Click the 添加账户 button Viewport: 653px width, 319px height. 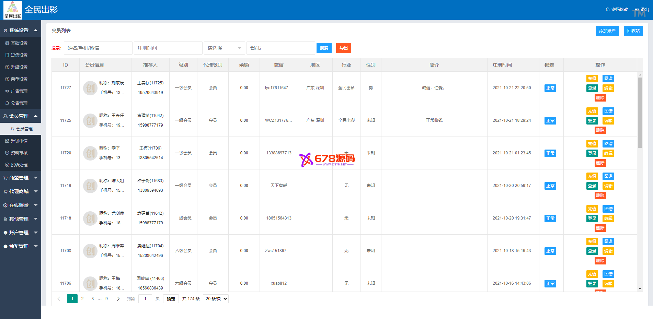pos(607,31)
